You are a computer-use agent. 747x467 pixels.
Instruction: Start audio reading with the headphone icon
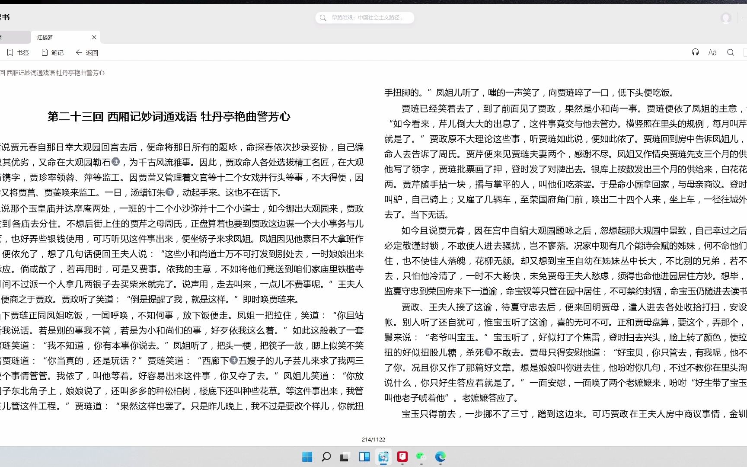click(695, 52)
